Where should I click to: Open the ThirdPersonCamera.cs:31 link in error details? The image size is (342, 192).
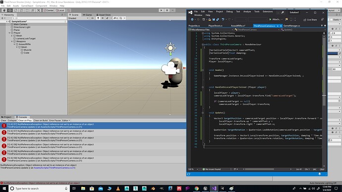pyautogui.click(x=55, y=168)
